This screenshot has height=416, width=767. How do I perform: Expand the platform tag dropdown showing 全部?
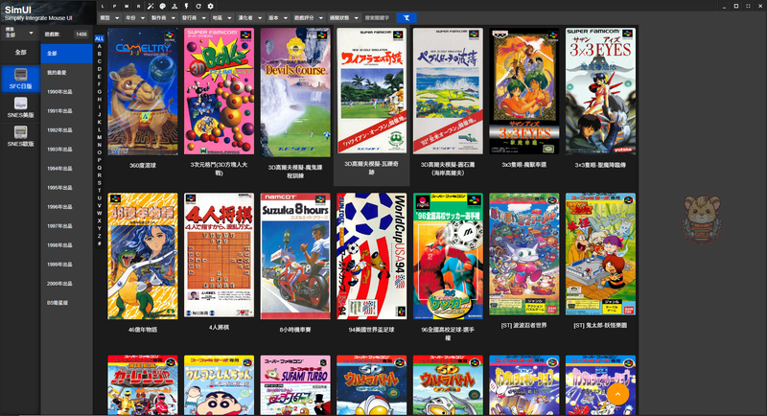(x=19, y=33)
